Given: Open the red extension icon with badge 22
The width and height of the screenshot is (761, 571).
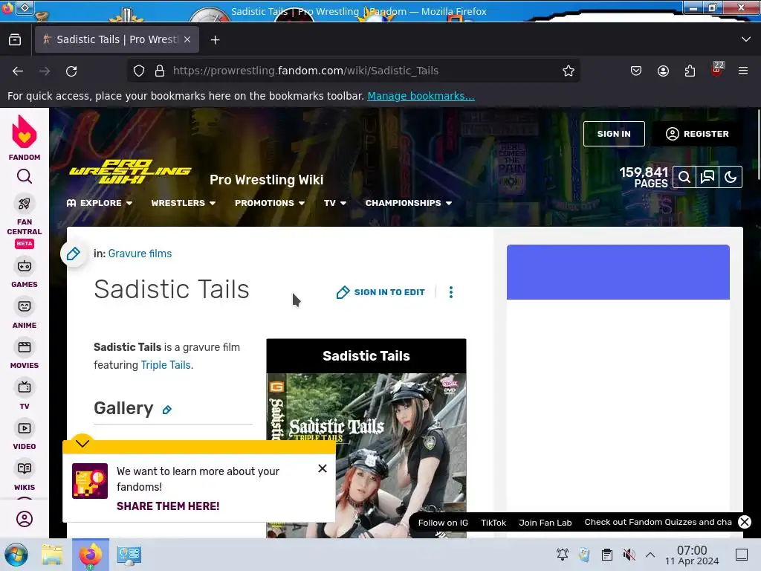Looking at the screenshot, I should click(x=717, y=69).
